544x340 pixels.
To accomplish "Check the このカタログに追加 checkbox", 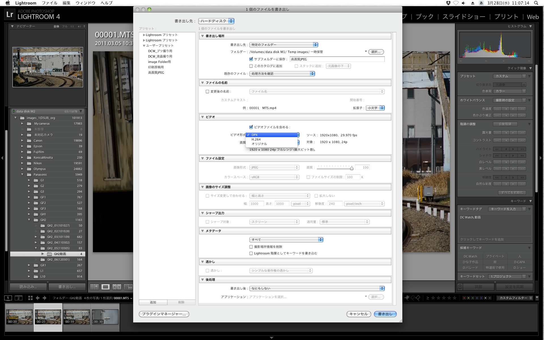I will point(251,66).
